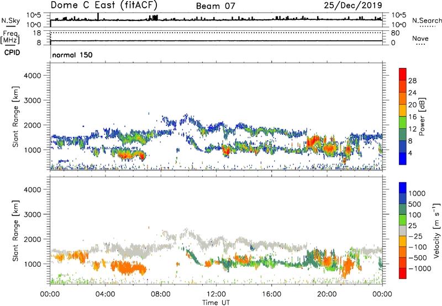Click the velocity colorbar value -1000
The image size is (442, 306).
click(x=420, y=268)
